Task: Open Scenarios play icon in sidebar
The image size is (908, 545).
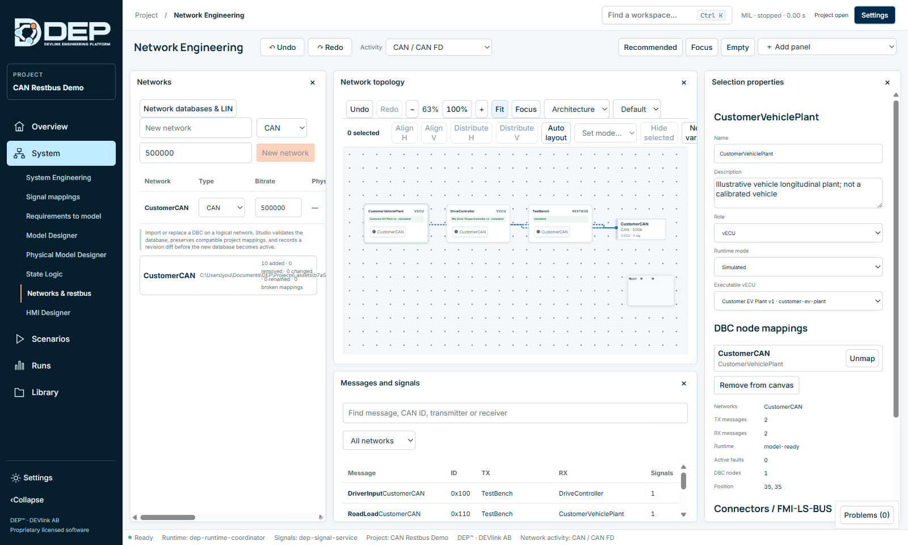Action: coord(19,339)
